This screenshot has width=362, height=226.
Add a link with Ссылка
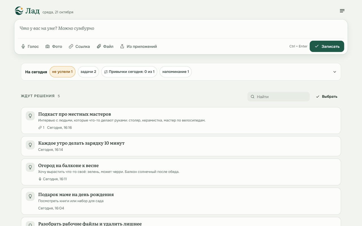[x=79, y=46]
